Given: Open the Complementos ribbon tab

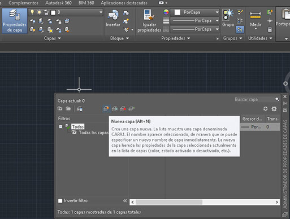Looking at the screenshot, I should [x=23, y=3].
